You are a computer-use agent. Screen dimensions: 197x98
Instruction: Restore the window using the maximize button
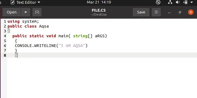click(x=180, y=12)
